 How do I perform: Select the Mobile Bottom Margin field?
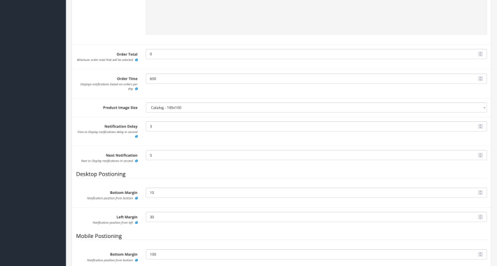316,255
